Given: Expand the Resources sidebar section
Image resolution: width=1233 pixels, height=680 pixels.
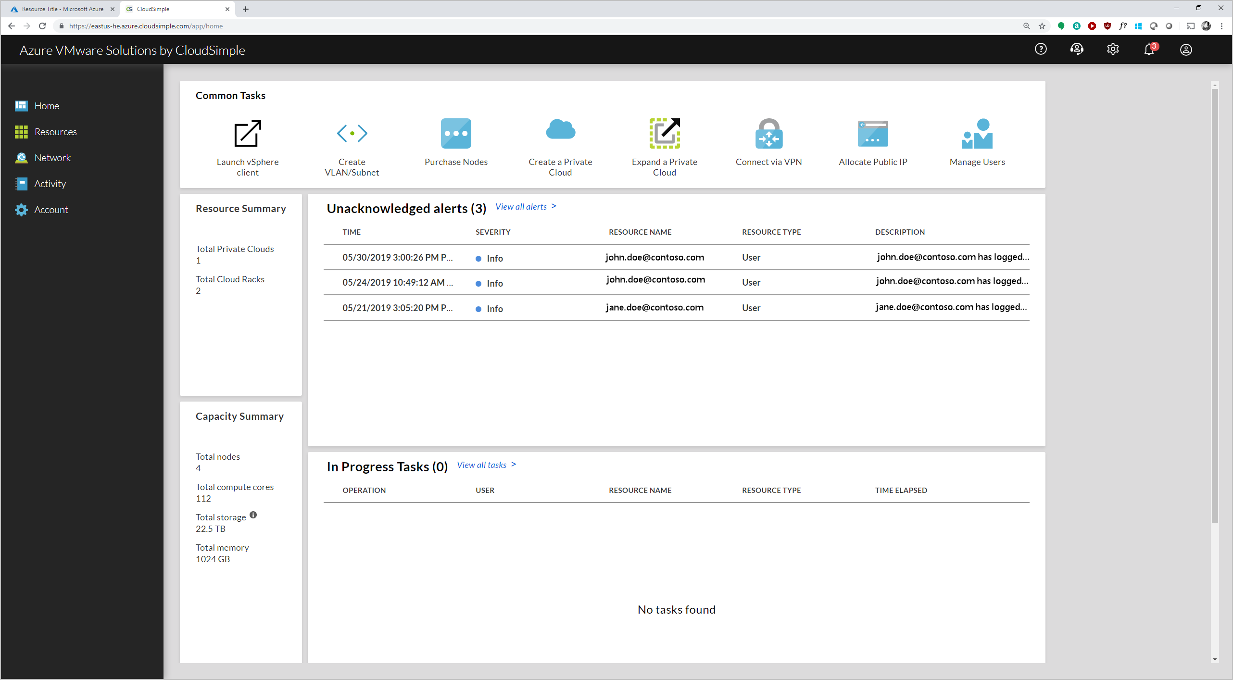Looking at the screenshot, I should [x=55, y=131].
